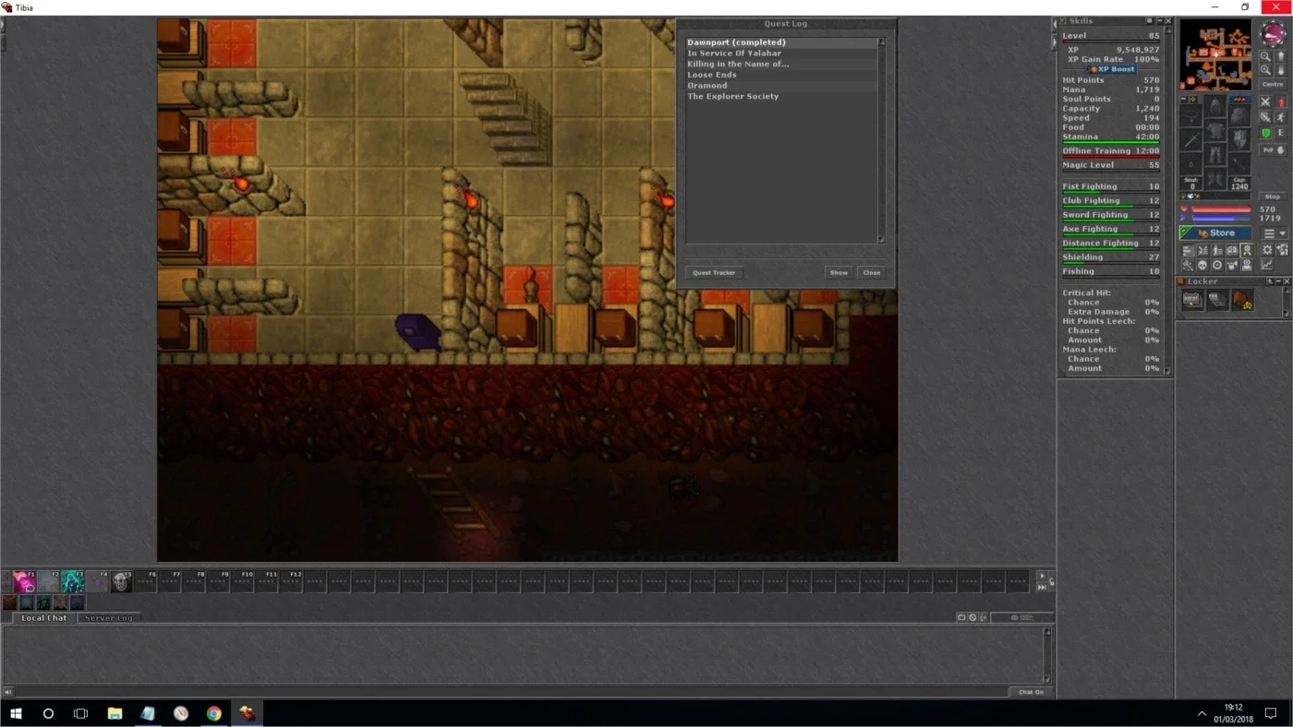
Task: Click the minimap Centre button
Action: pos(1274,84)
